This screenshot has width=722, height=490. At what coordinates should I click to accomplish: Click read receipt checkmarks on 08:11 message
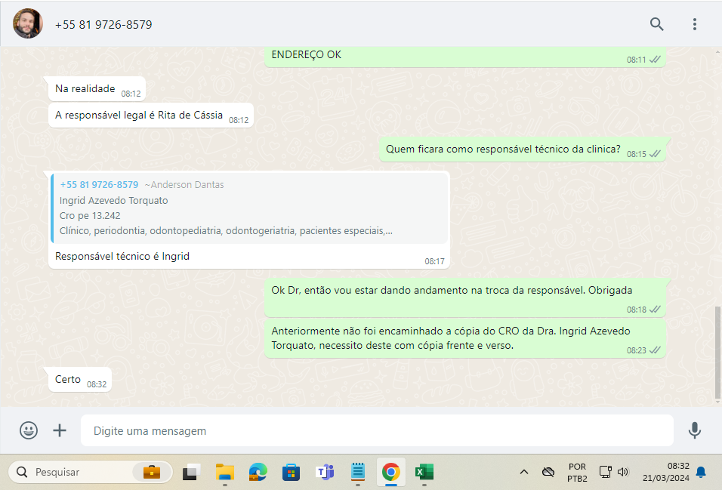[x=655, y=60]
